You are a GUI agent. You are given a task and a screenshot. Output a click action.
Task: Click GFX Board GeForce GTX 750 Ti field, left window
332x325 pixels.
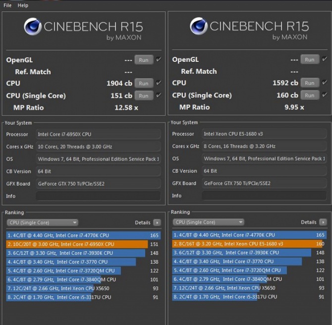pos(98,184)
